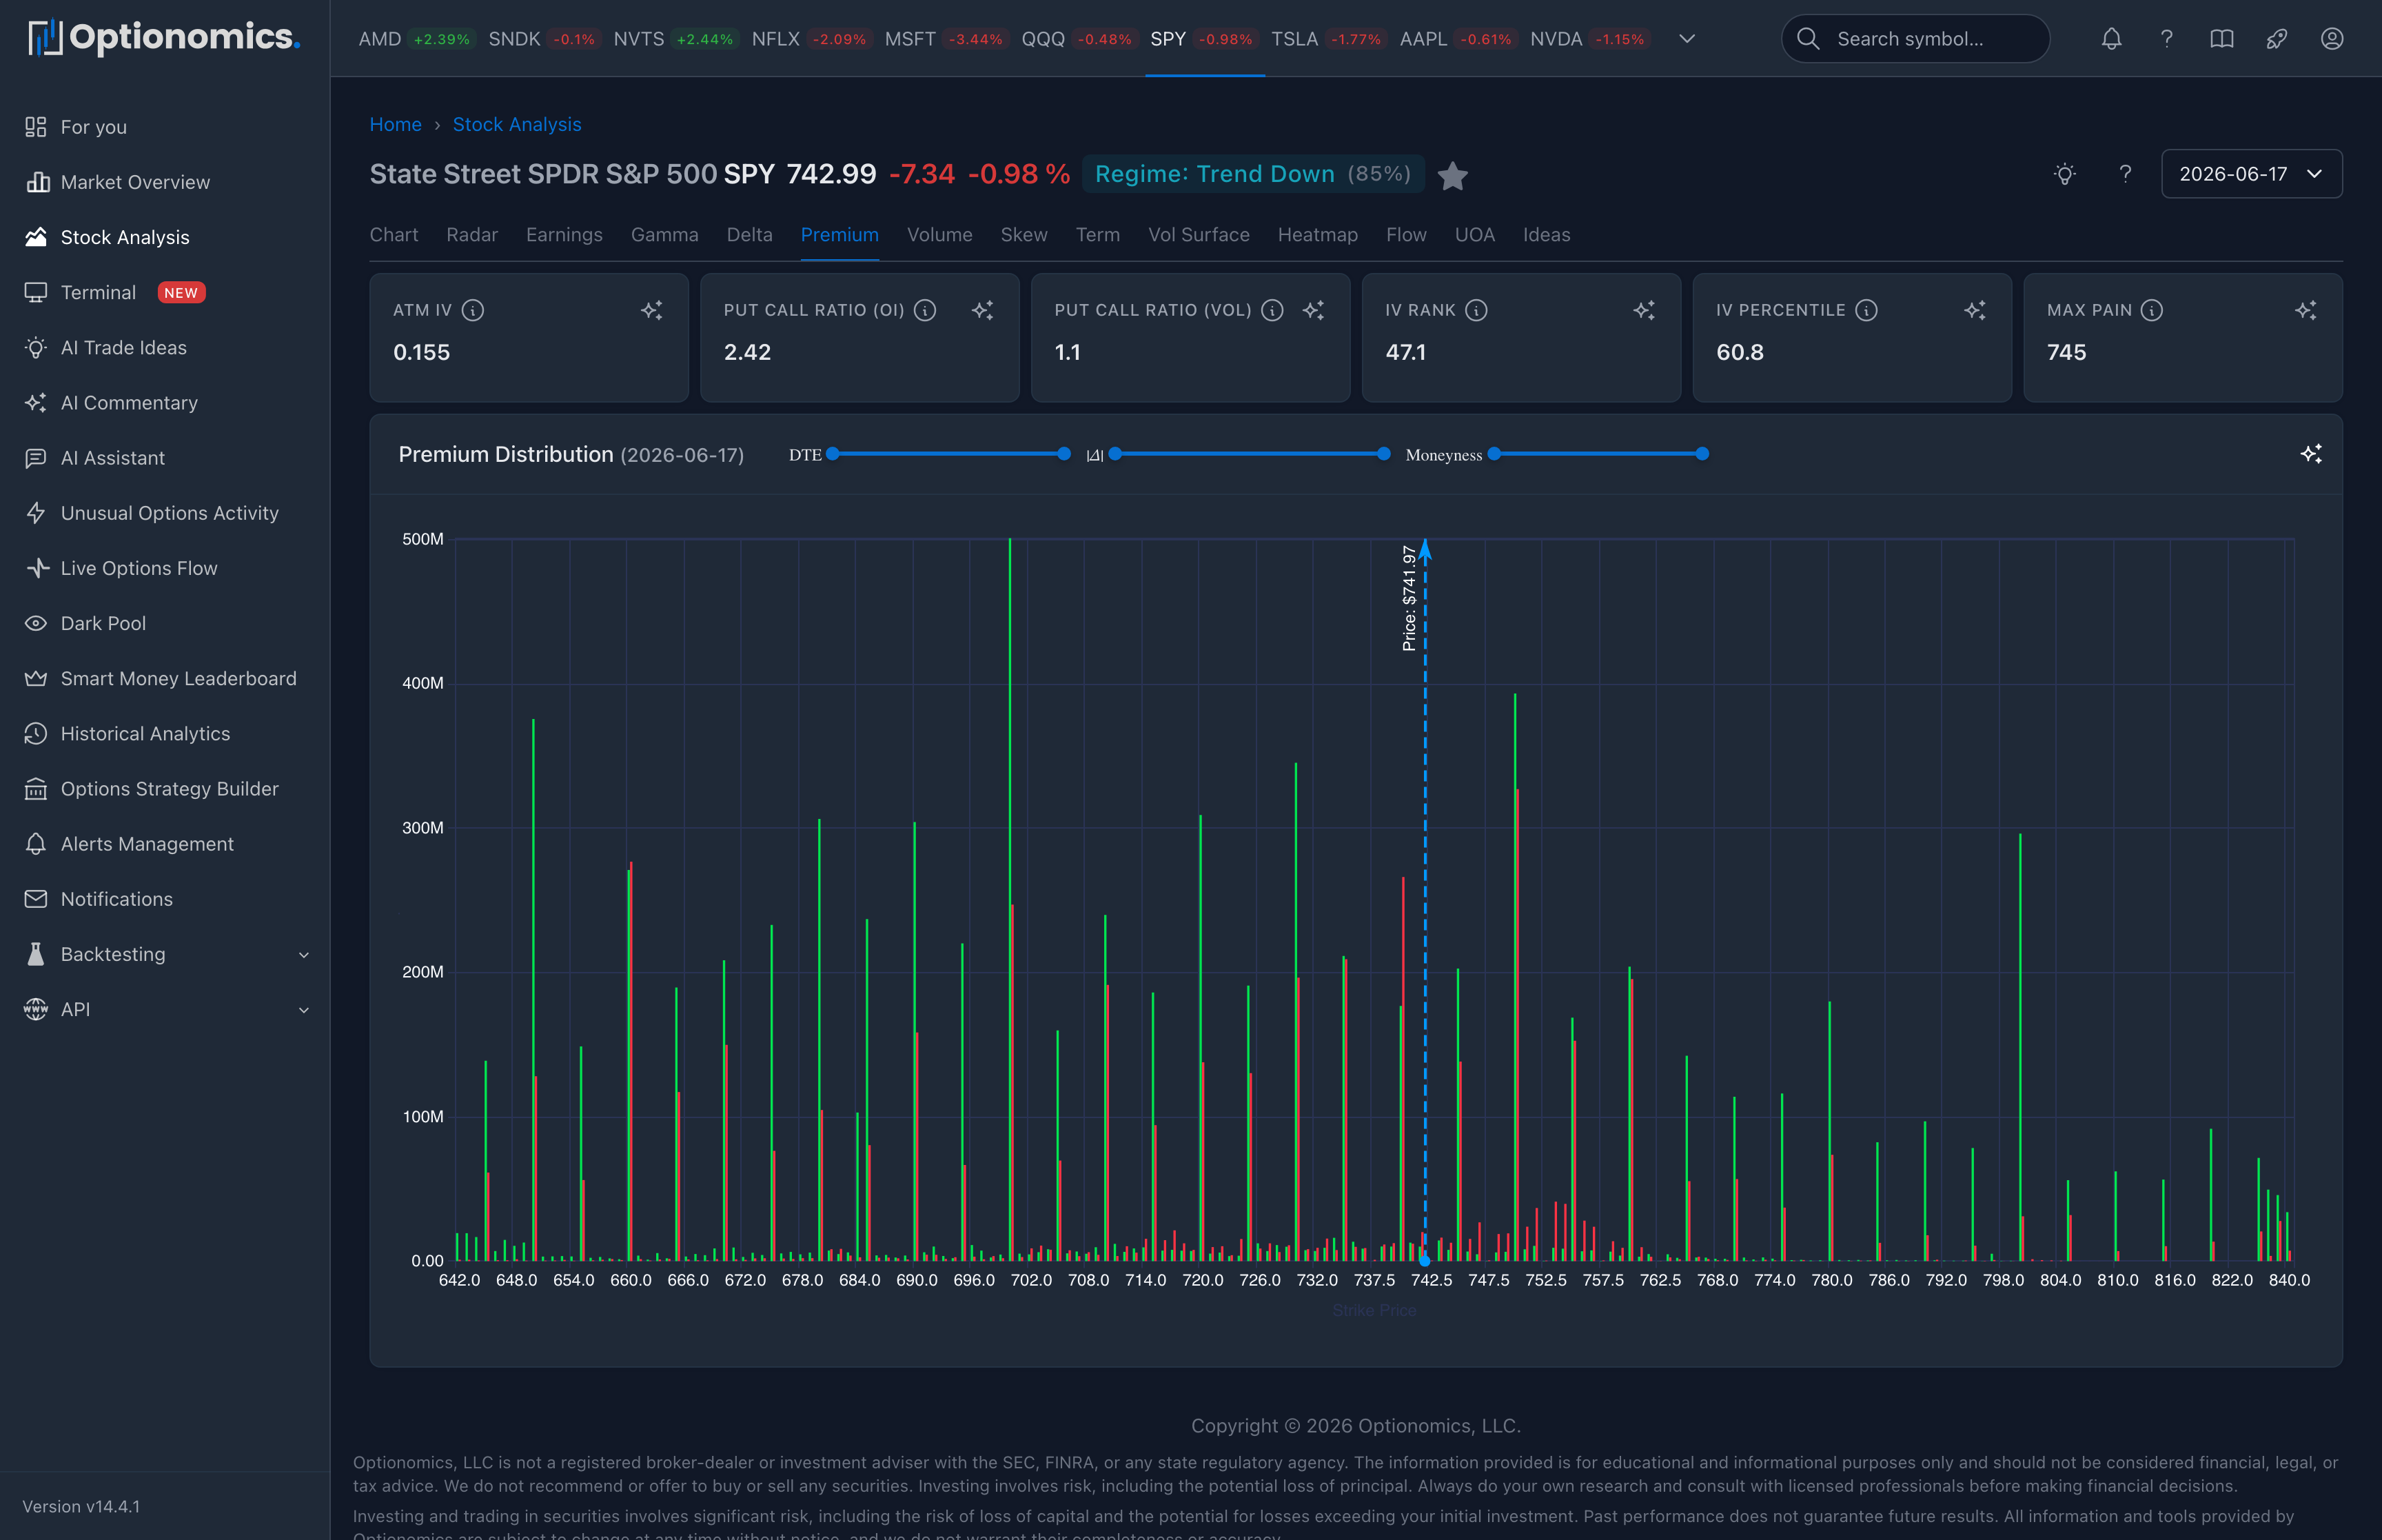The height and width of the screenshot is (1540, 2382).
Task: Expand the ticker list dropdown chevron
Action: click(1687, 39)
